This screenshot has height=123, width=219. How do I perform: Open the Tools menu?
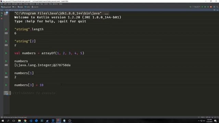(x=46, y=4)
